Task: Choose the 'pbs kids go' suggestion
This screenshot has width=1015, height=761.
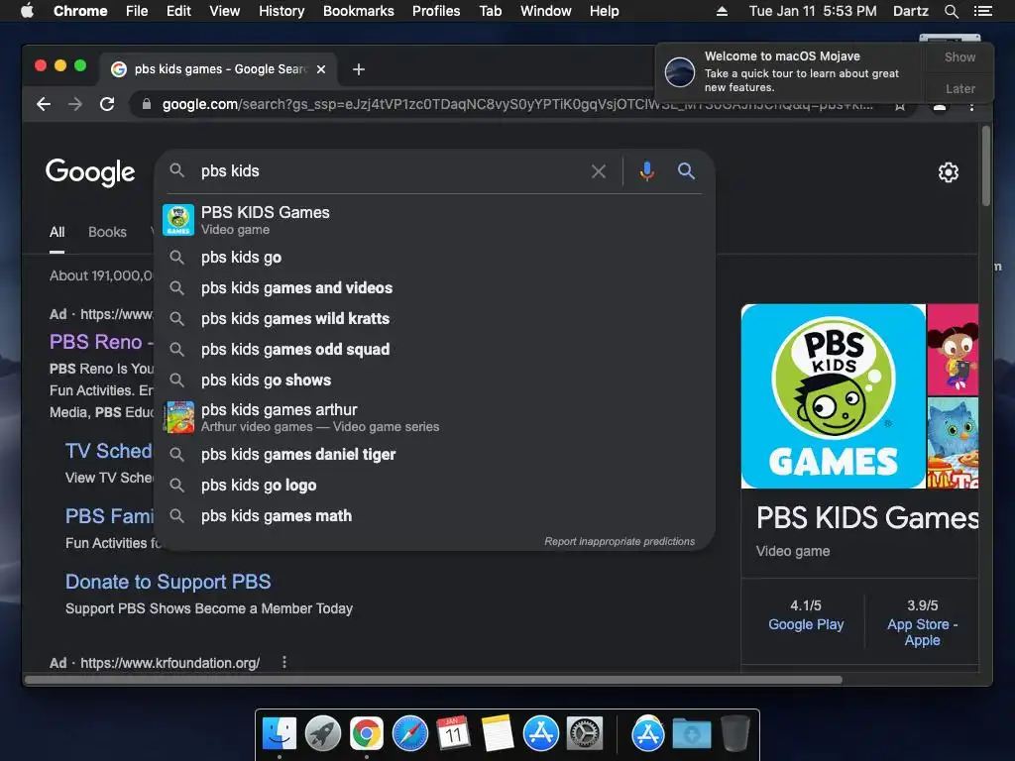Action: point(434,258)
